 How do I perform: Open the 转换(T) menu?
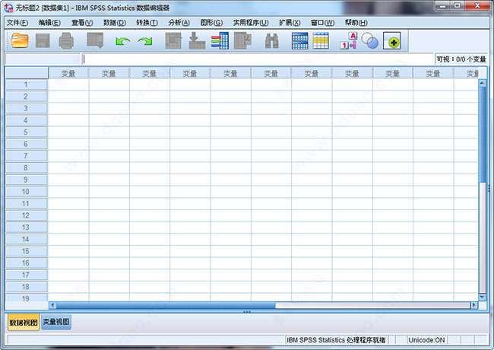point(147,23)
